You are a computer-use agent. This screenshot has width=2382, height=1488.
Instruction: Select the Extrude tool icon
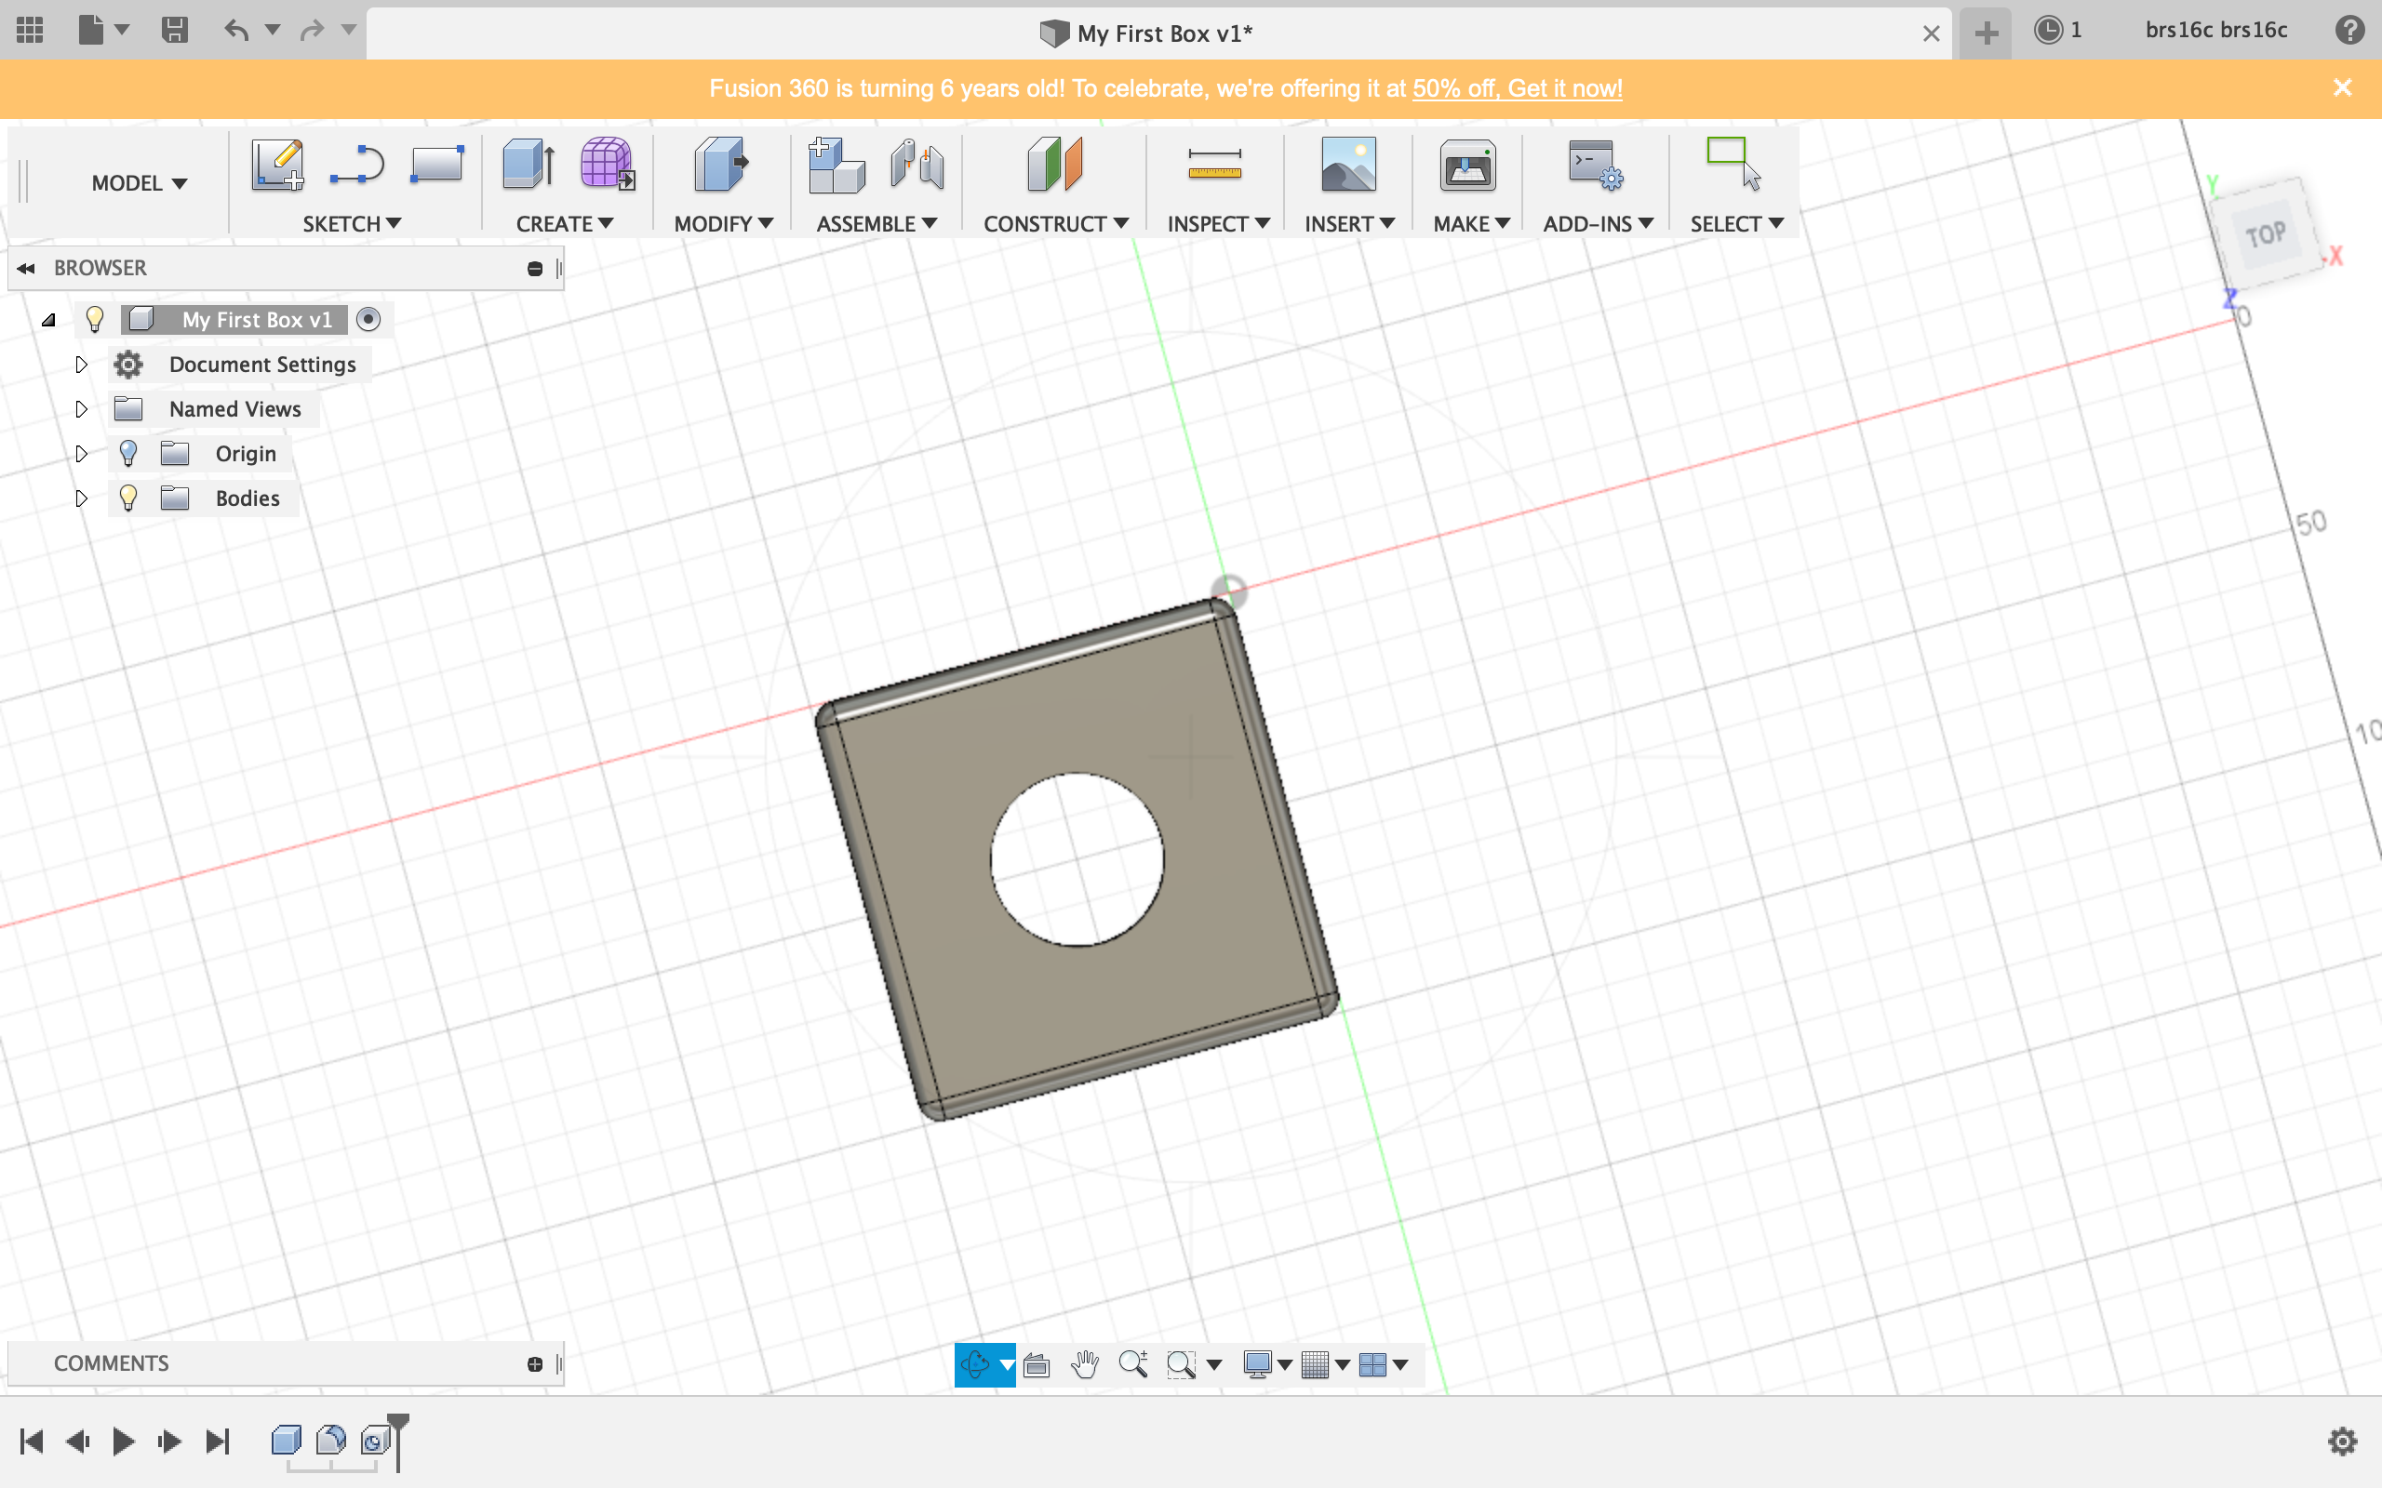(x=528, y=165)
